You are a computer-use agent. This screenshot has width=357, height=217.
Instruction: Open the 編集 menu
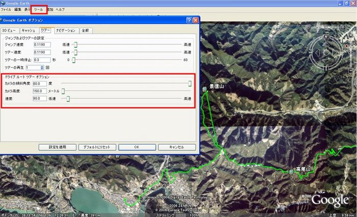tap(17, 10)
